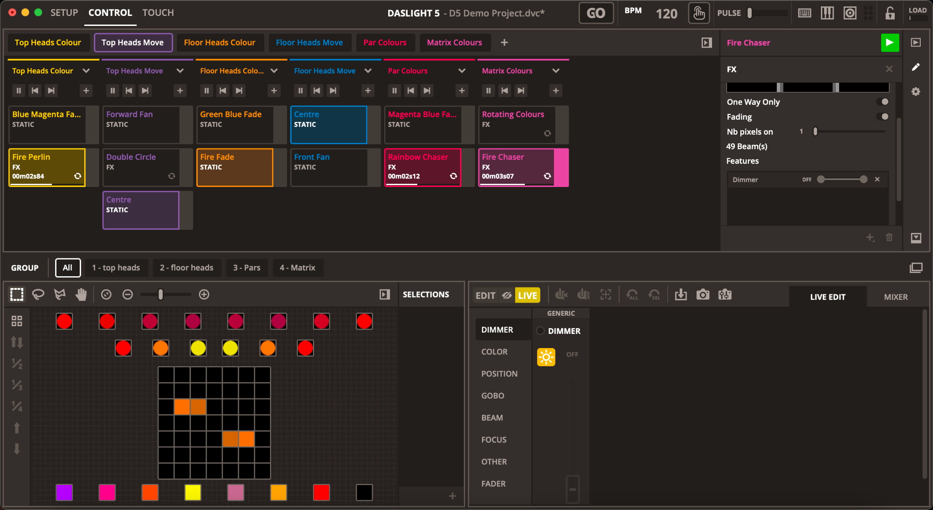Expand the Matrix Colours column dropdown
The width and height of the screenshot is (933, 510).
tap(556, 71)
